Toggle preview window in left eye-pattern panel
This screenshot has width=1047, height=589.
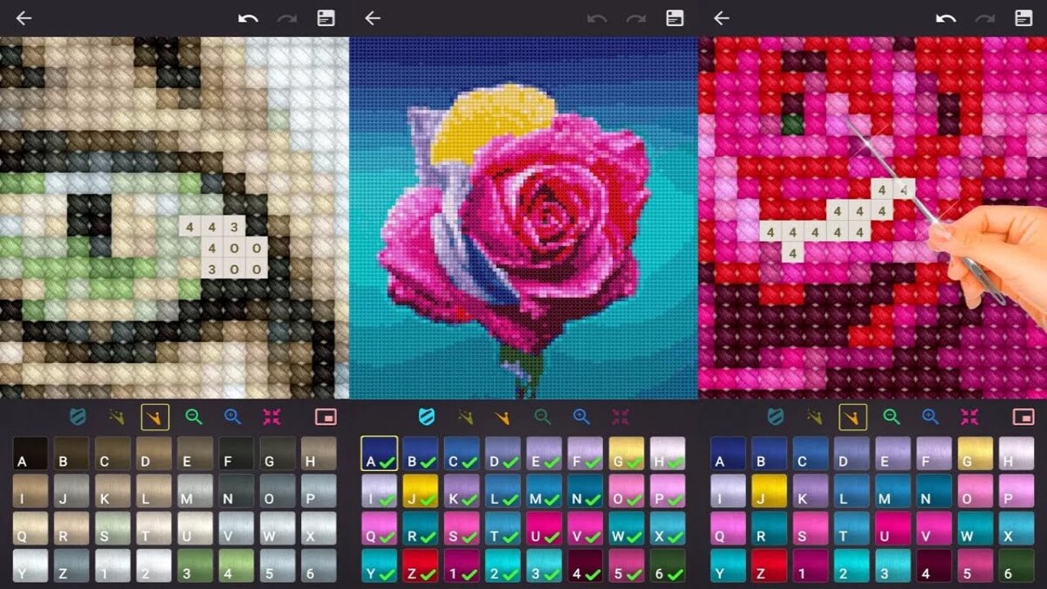click(x=325, y=418)
